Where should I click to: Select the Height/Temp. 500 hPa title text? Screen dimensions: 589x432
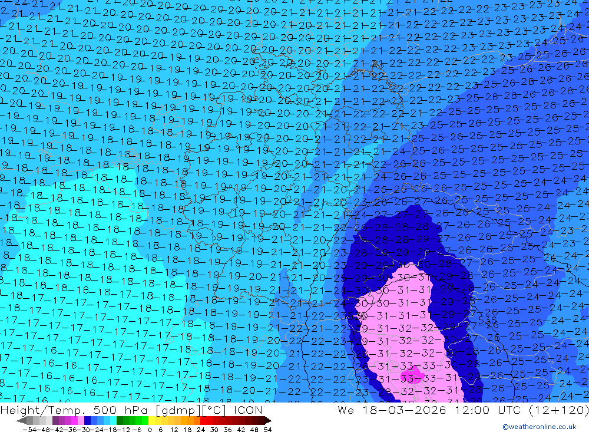75,410
